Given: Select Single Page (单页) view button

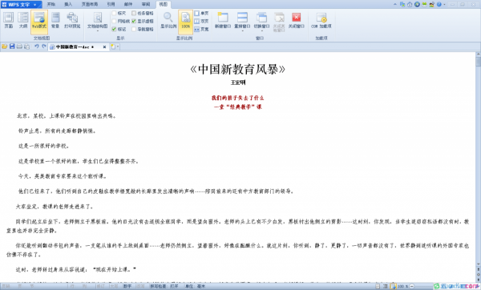Looking at the screenshot, I should [201, 13].
